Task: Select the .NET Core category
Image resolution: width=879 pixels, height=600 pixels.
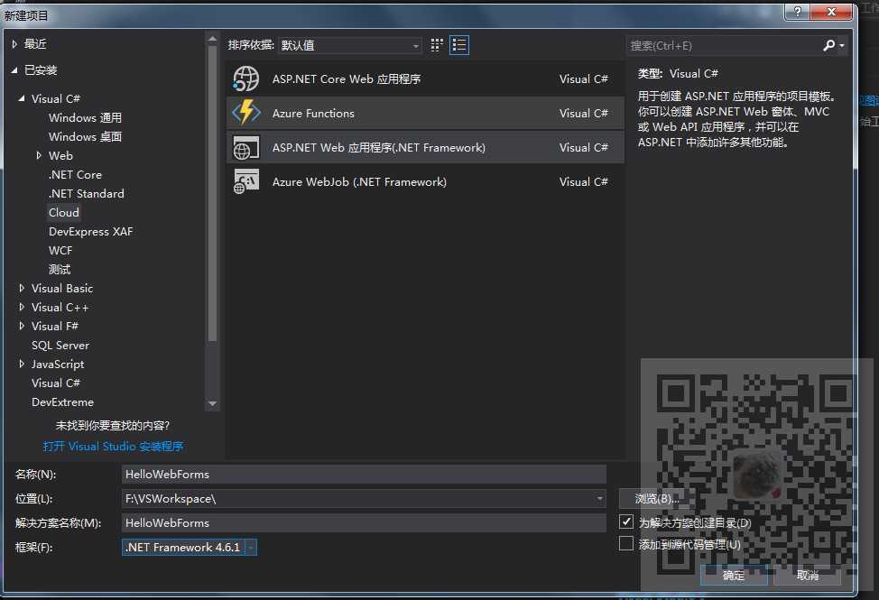Action: (75, 175)
